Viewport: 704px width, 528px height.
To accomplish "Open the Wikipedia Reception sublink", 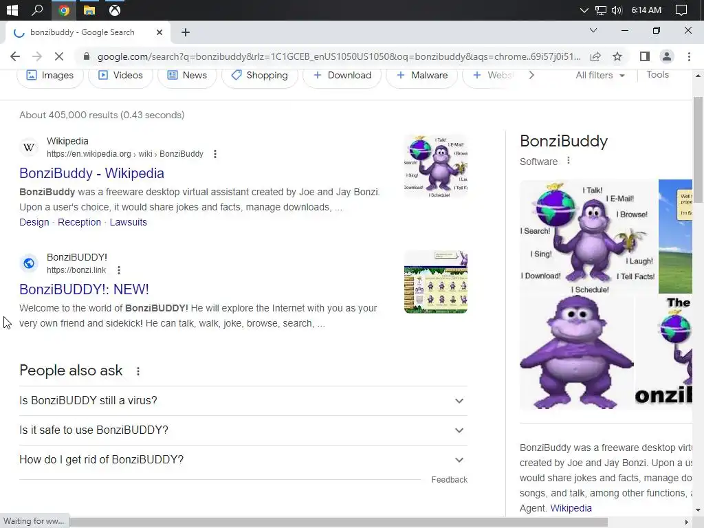I will tap(80, 222).
